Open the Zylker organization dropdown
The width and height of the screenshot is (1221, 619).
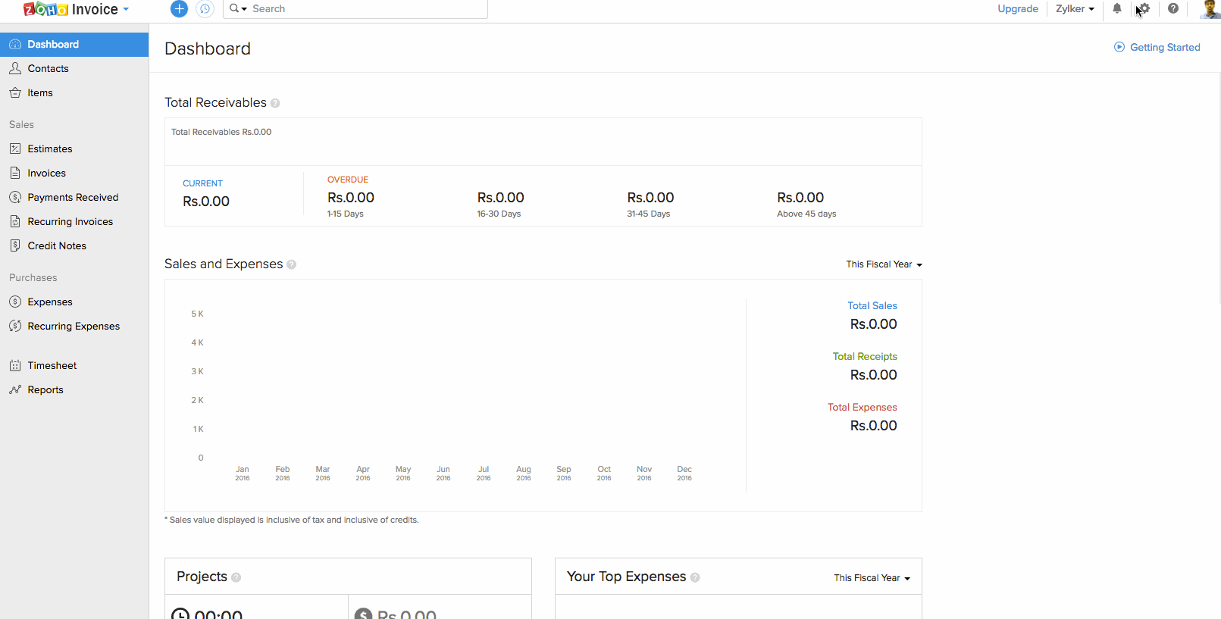[1075, 9]
